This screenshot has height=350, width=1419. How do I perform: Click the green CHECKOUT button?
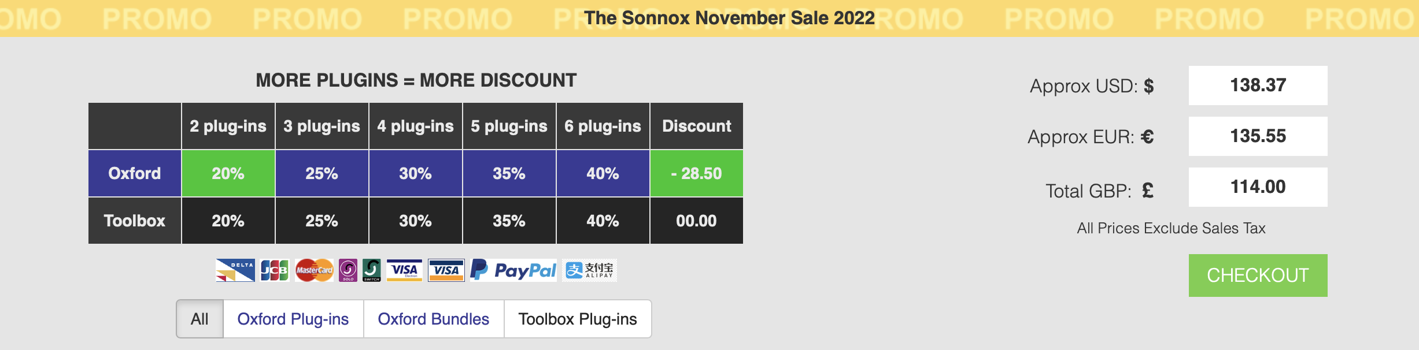(x=1258, y=275)
